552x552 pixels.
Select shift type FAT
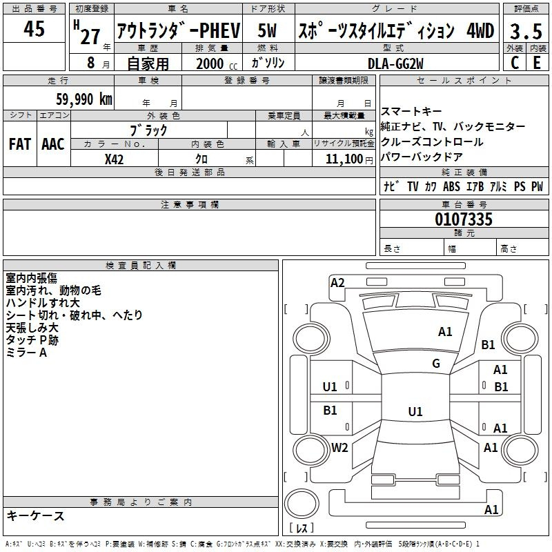click(20, 144)
